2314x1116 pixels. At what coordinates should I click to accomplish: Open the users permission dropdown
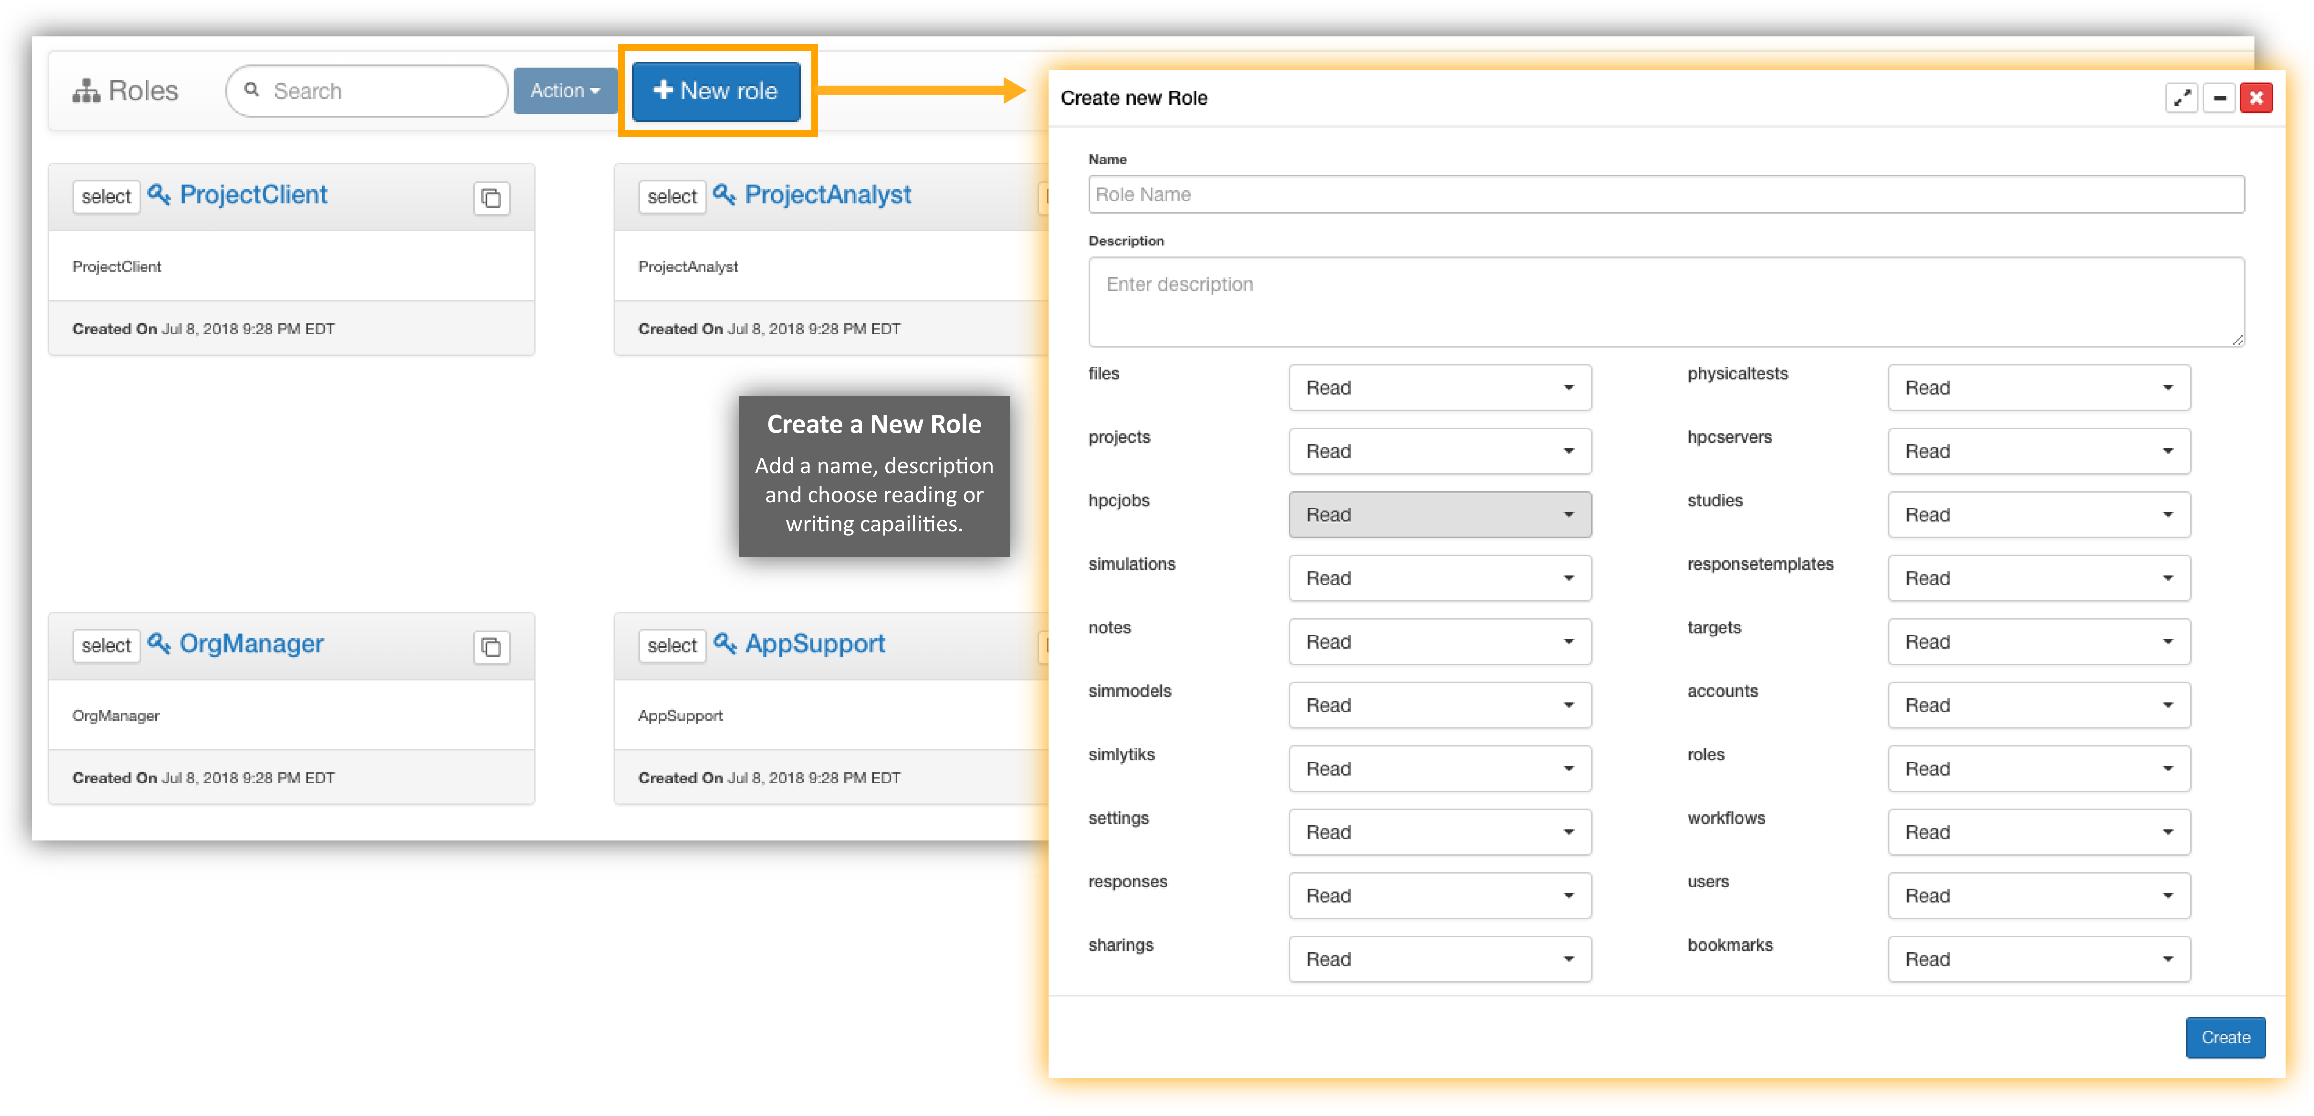pyautogui.click(x=2039, y=896)
